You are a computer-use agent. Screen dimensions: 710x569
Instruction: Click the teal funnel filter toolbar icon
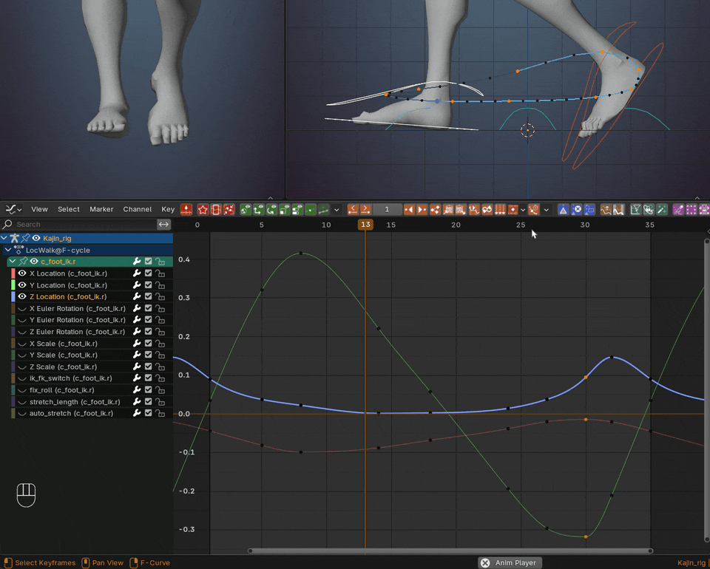(636, 209)
